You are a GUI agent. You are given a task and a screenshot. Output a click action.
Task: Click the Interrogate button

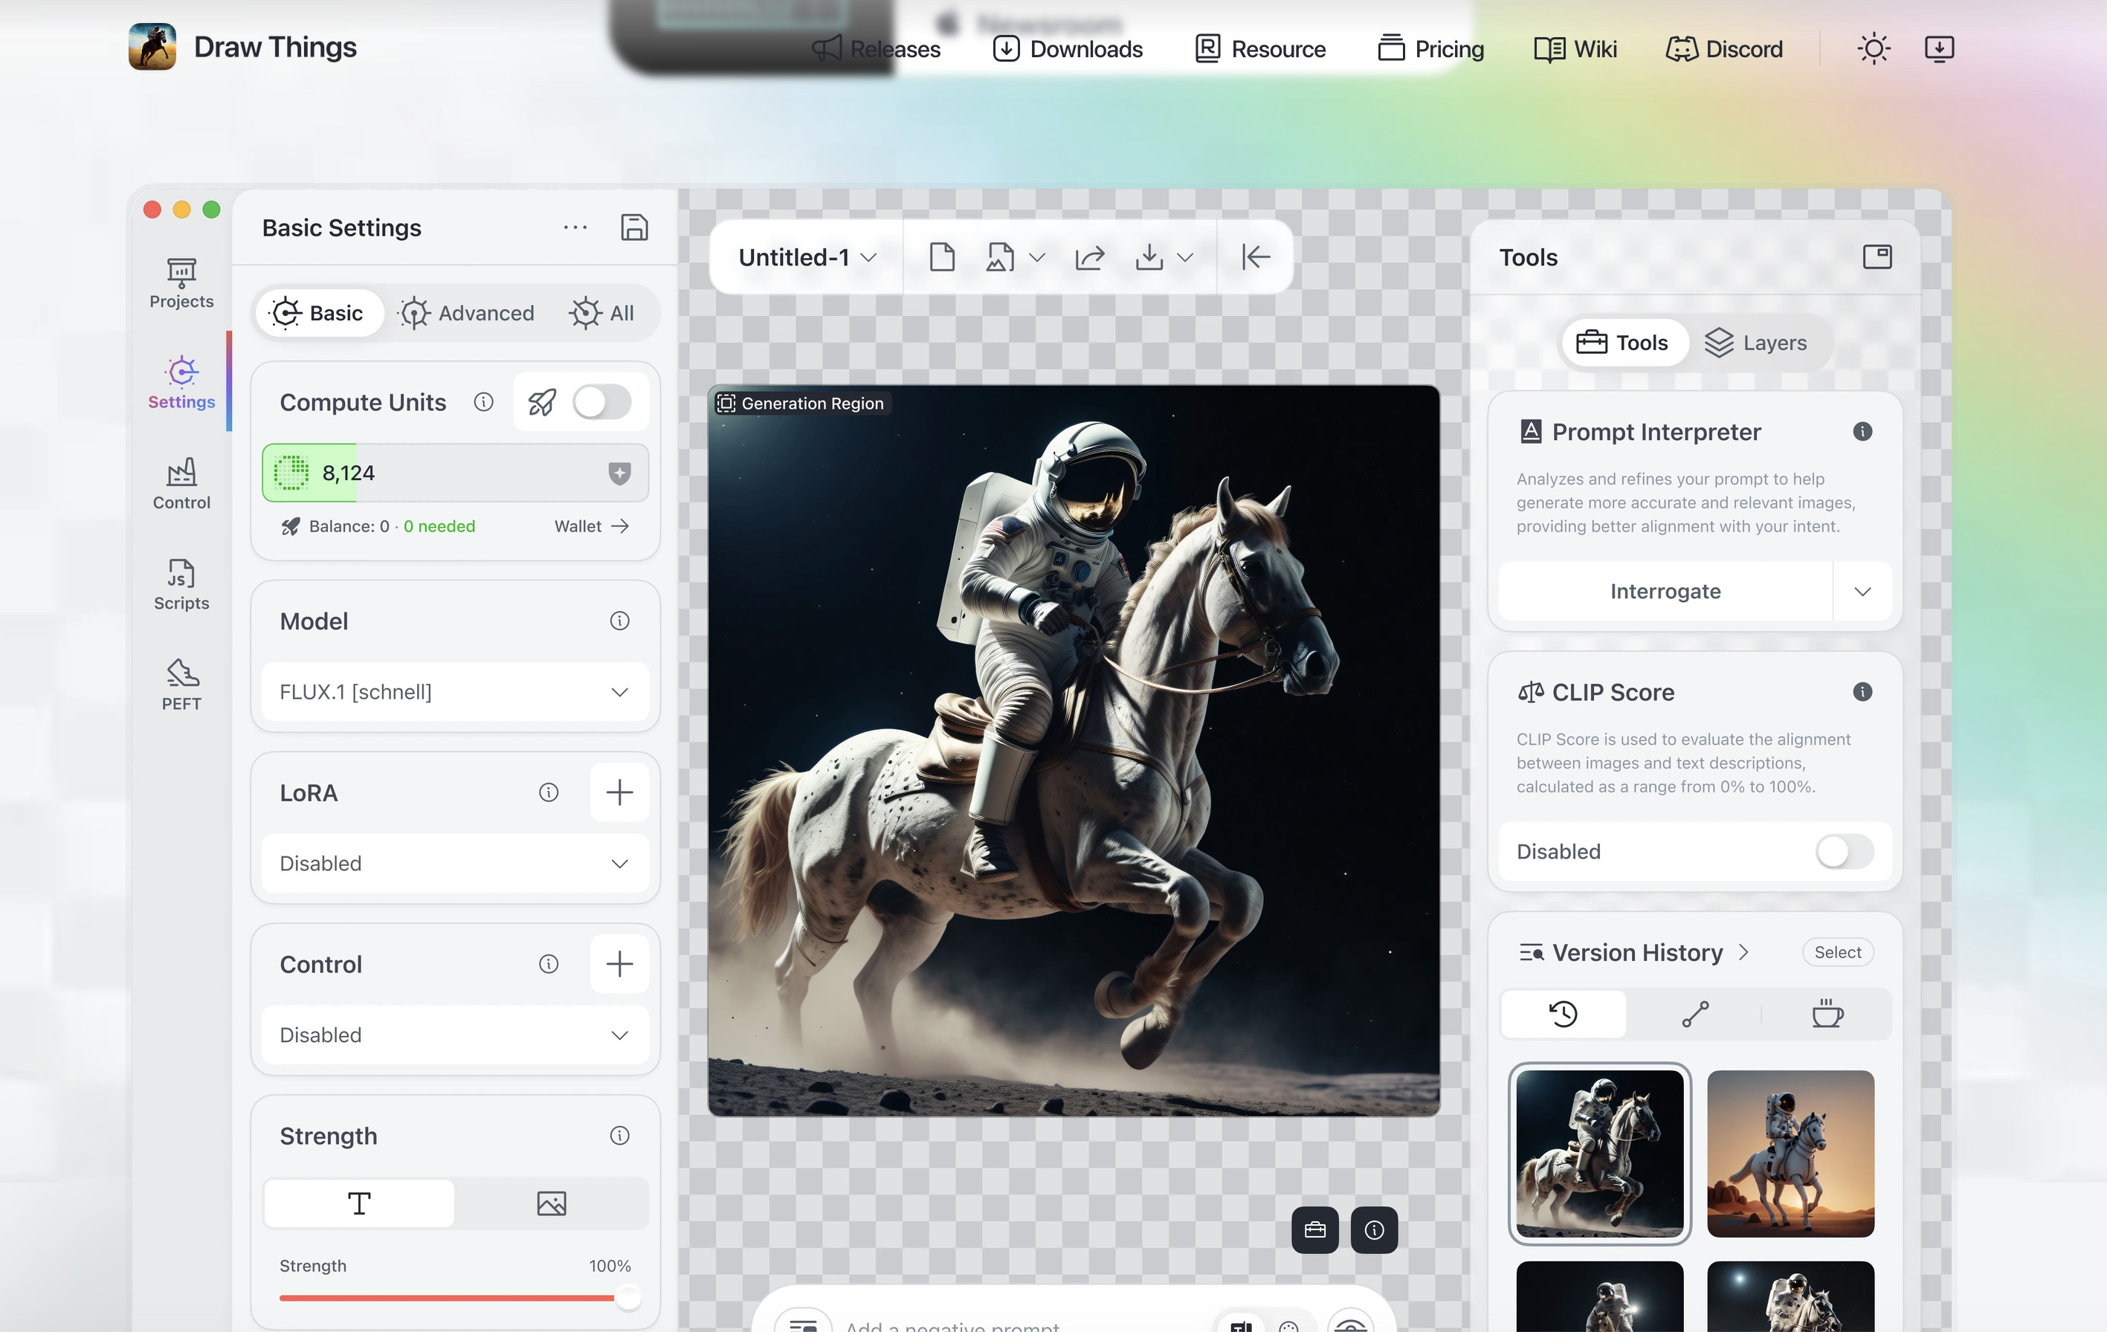click(x=1665, y=591)
